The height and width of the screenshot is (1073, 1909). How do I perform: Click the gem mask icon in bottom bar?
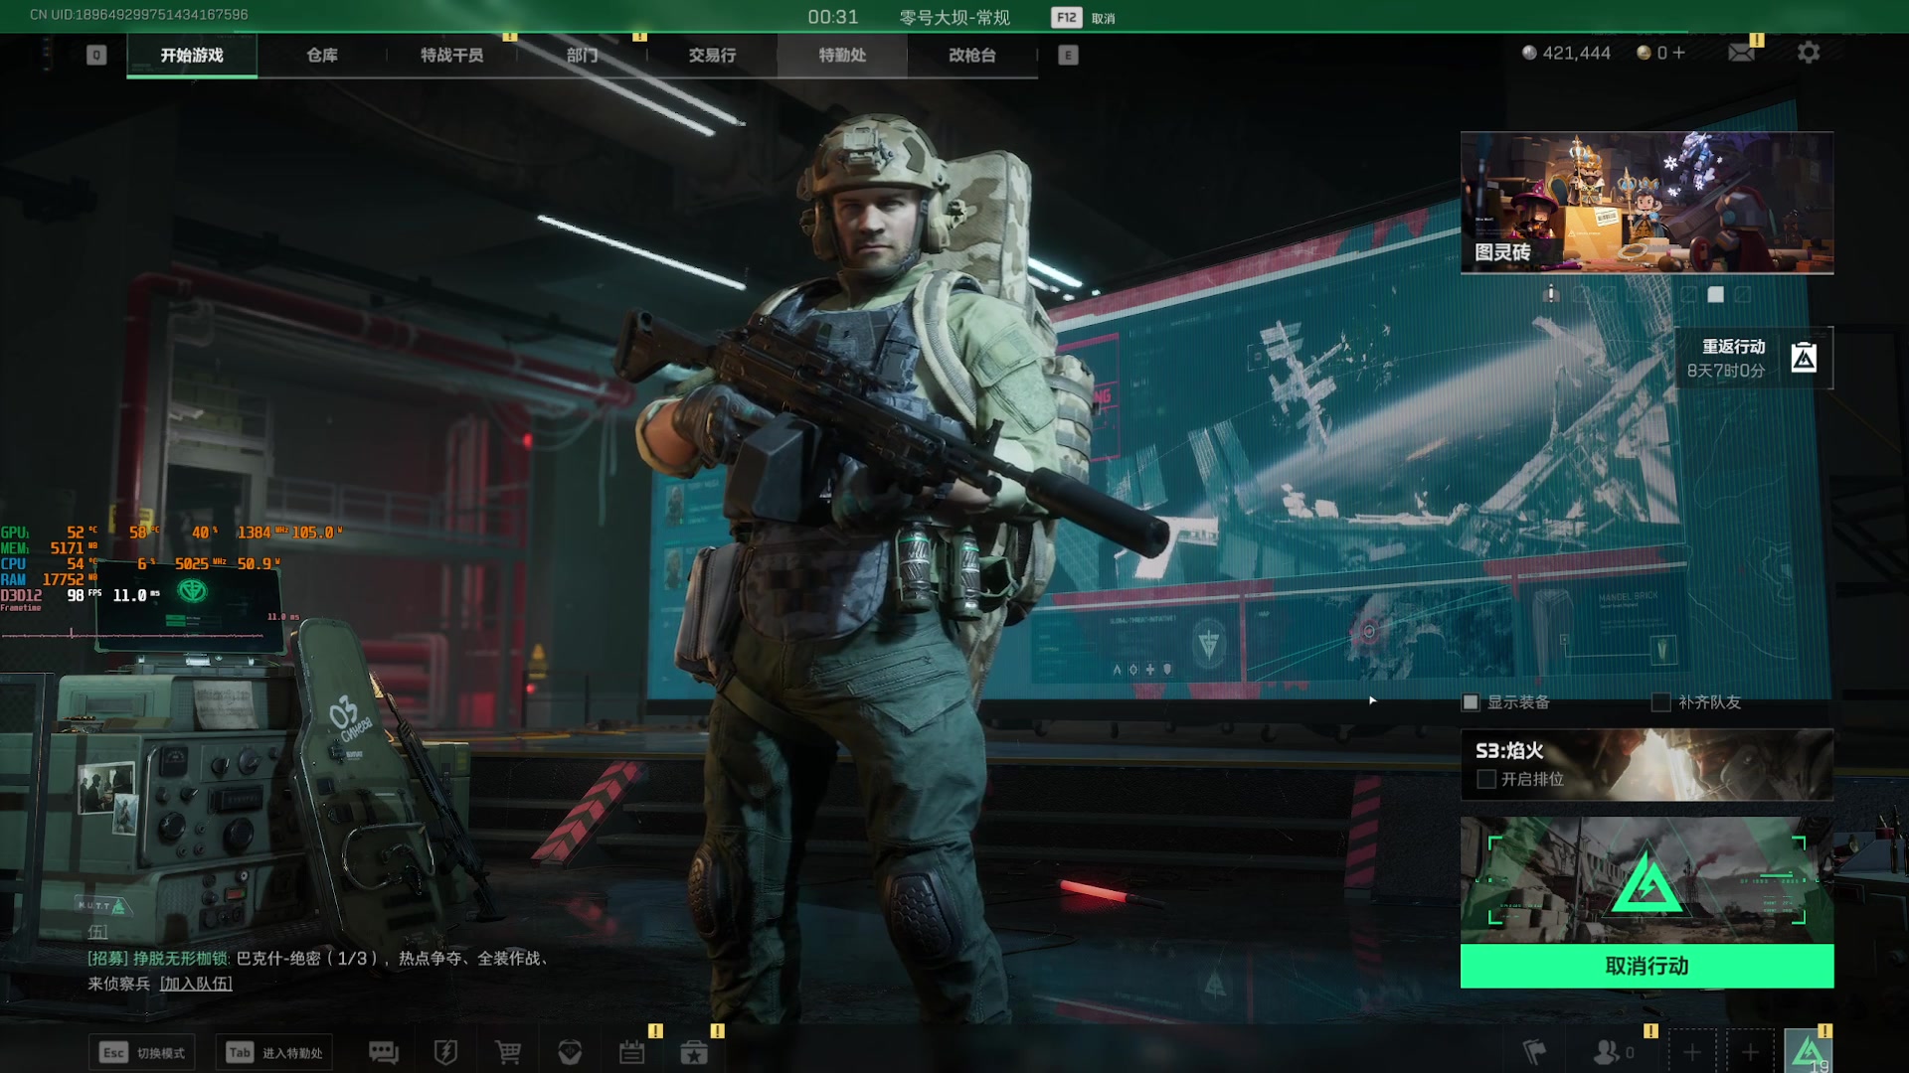coord(570,1052)
